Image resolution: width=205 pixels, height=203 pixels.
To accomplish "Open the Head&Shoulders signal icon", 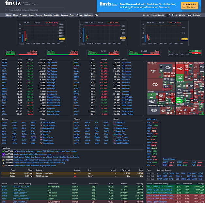I will (x=115, y=143).
